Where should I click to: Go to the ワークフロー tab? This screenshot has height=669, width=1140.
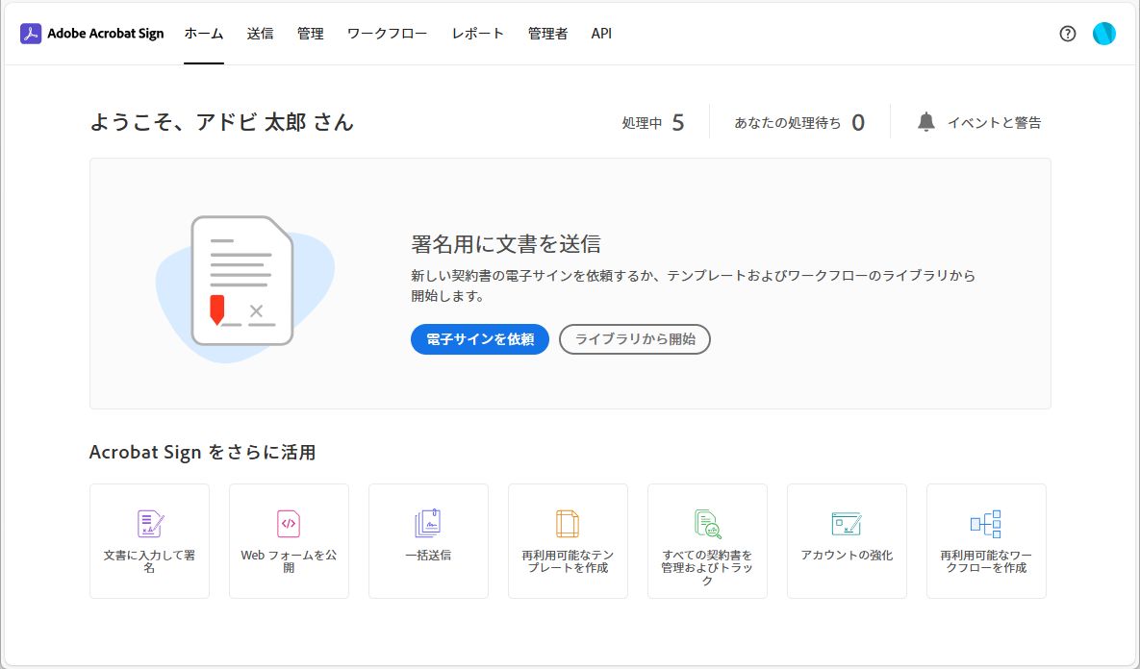pyautogui.click(x=388, y=34)
